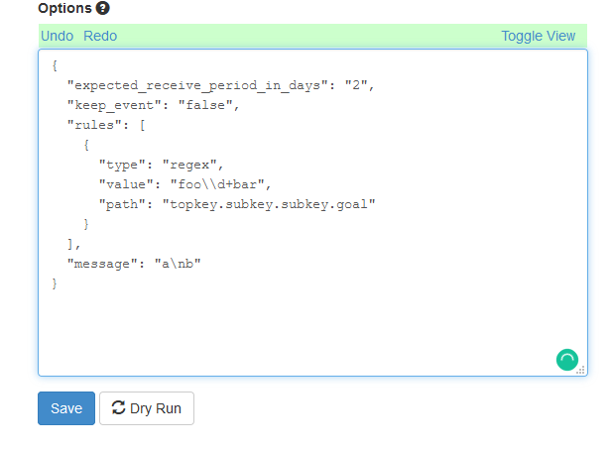Click inside the JSON options textarea
The height and width of the screenshot is (449, 611).
pos(312,213)
